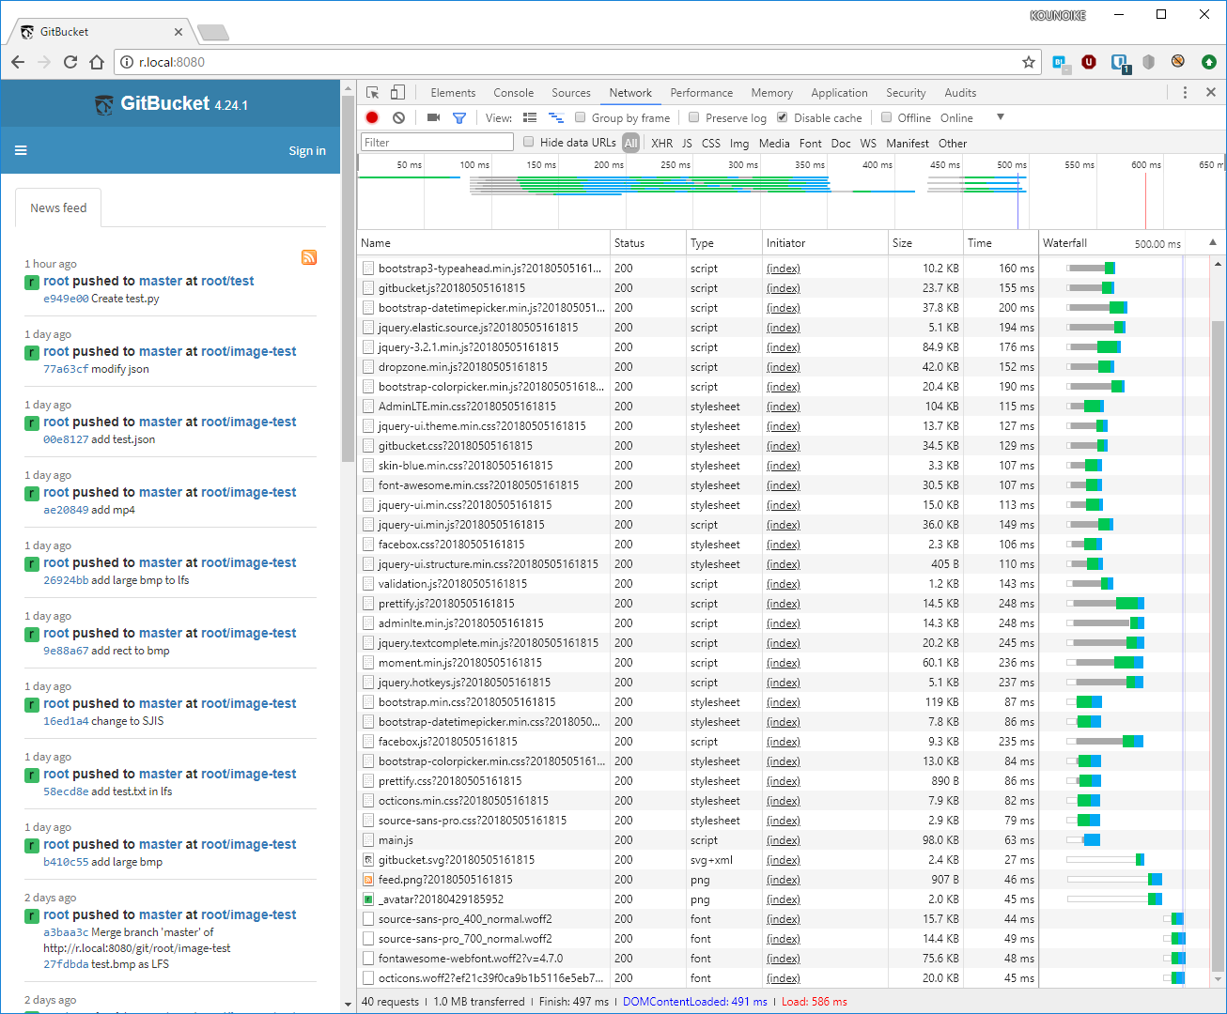
Task: Enable the Hide data URLs checkbox
Action: point(529,142)
